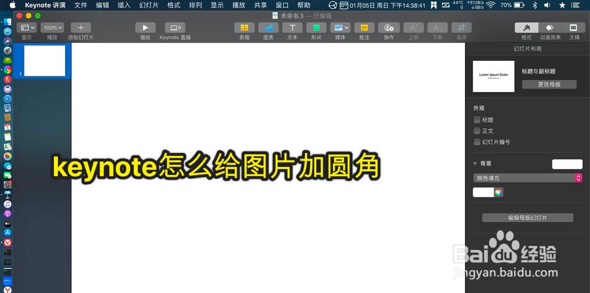Open Music app from the Dock
The height and width of the screenshot is (293, 590).
click(x=8, y=204)
